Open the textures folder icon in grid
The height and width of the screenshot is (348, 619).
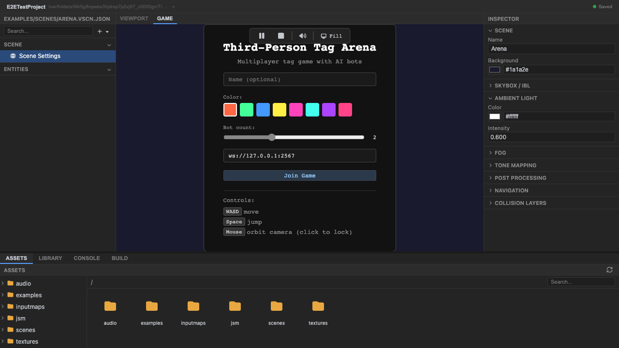click(318, 306)
